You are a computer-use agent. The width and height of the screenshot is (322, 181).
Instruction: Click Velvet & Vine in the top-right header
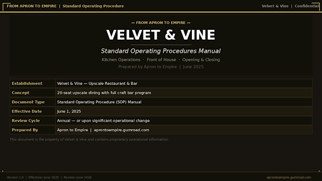click(x=275, y=6)
